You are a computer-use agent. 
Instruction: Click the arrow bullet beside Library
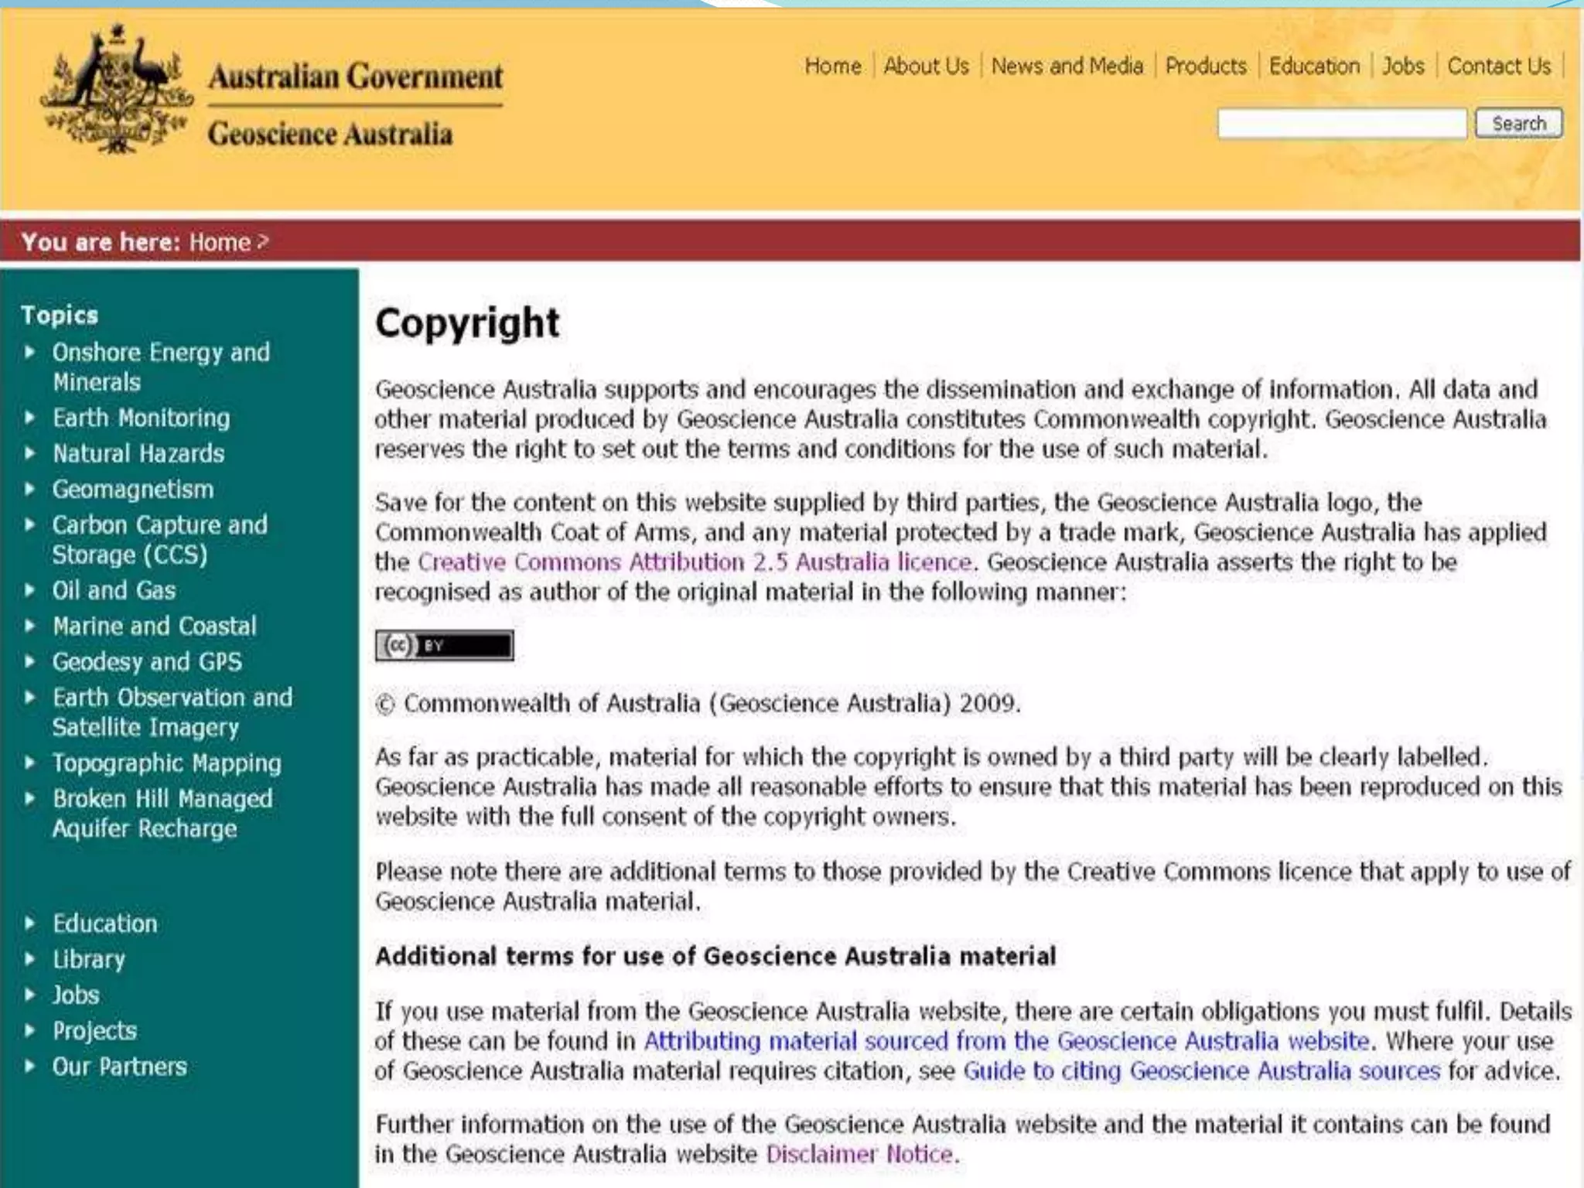click(x=30, y=959)
